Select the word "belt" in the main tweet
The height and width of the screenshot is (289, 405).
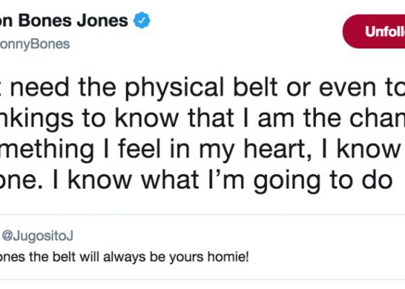(x=255, y=87)
